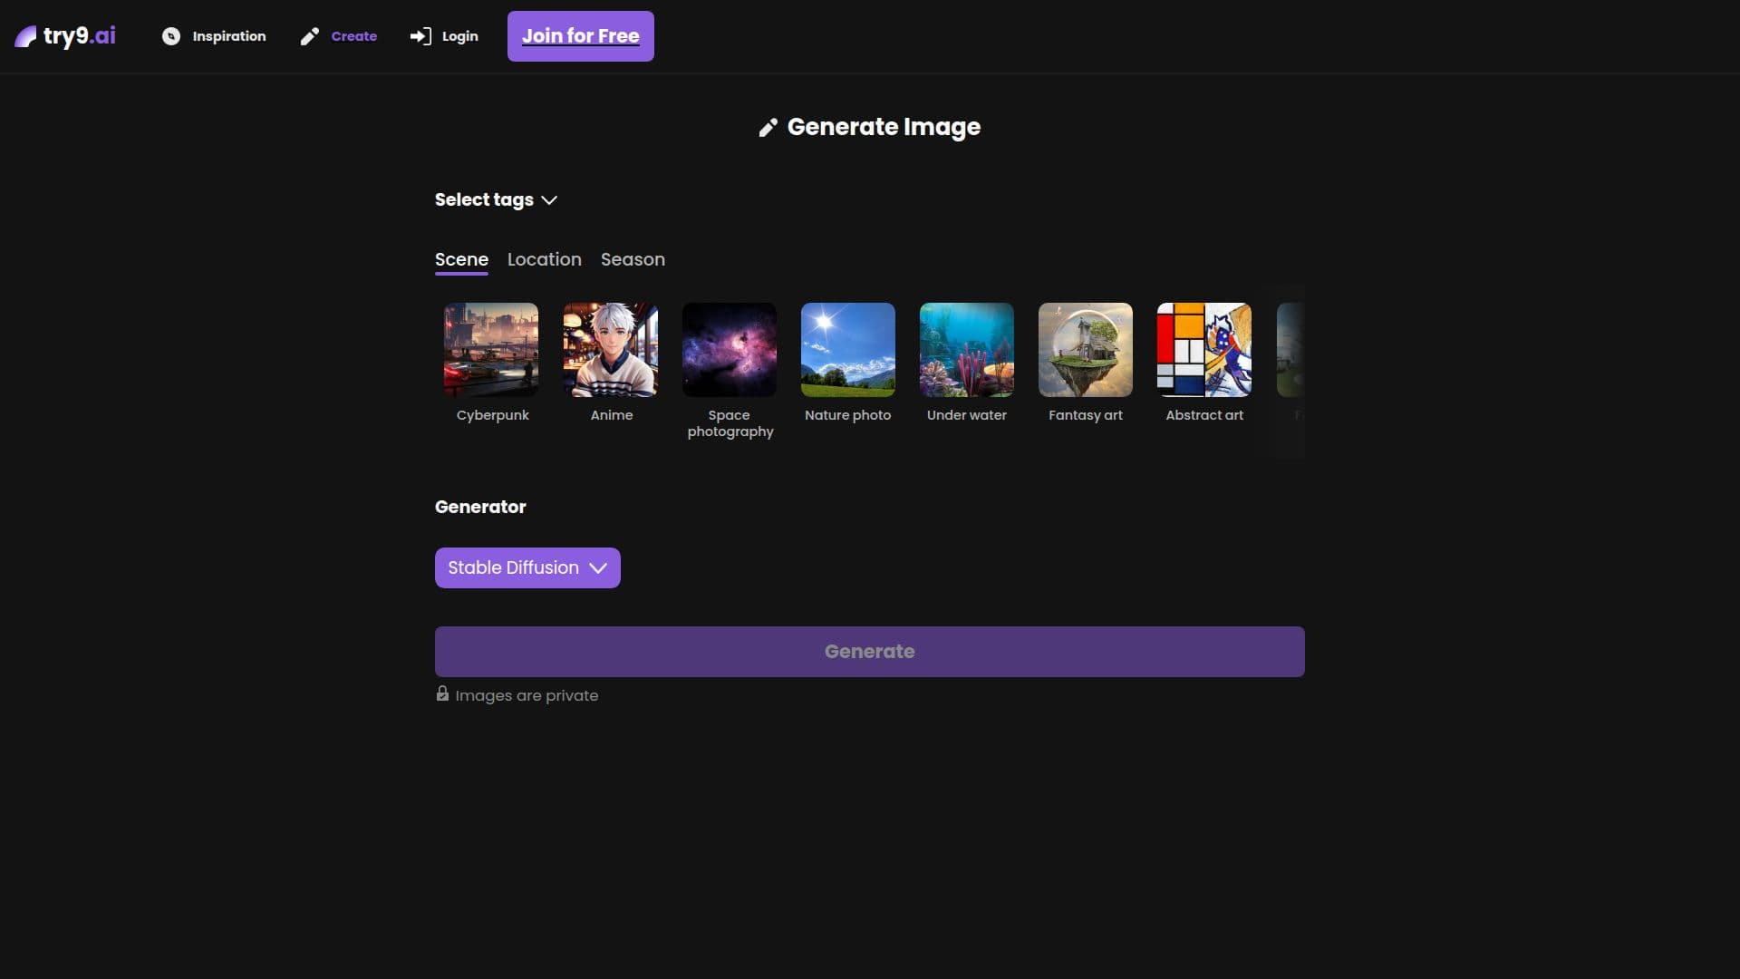Switch to the Scene tab
Screen dimensions: 1740x979
tap(461, 260)
